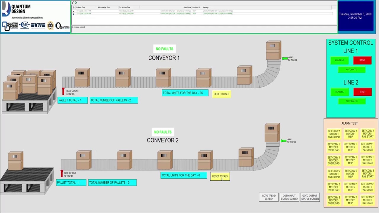Image resolution: width=379 pixels, height=213 pixels.
Task: Toggle Line 1 RUNNING button
Action: 339,60
